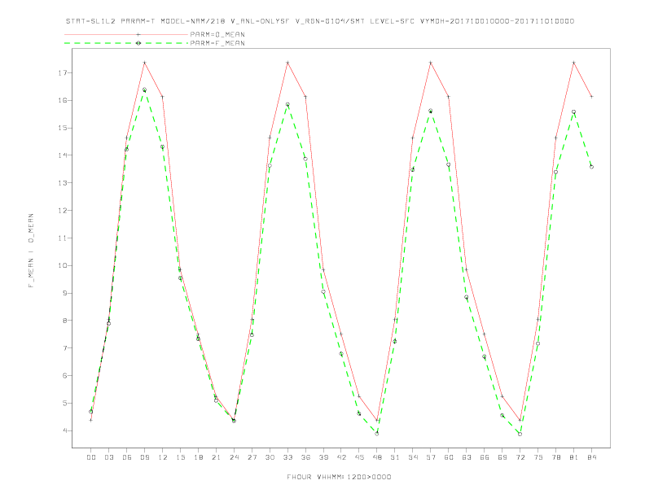Click x-axis tick label 12
The image size is (645, 498).
click(x=163, y=457)
